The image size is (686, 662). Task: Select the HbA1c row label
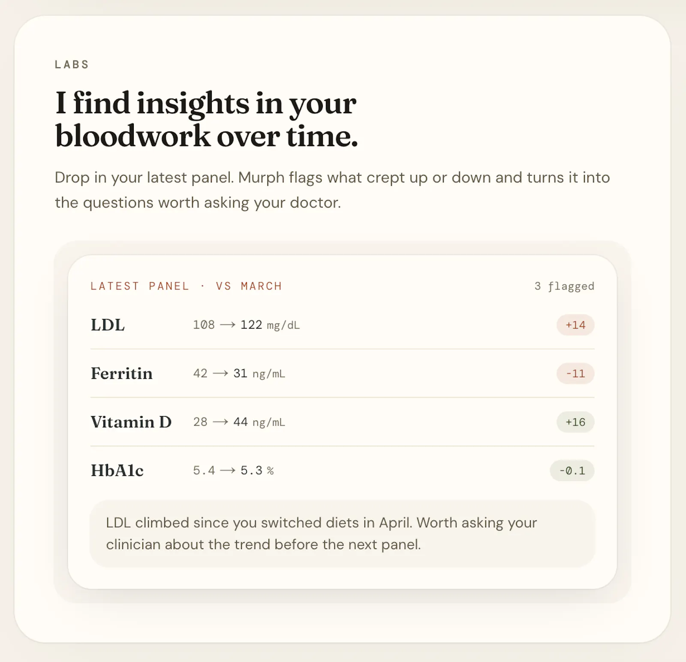(x=117, y=471)
